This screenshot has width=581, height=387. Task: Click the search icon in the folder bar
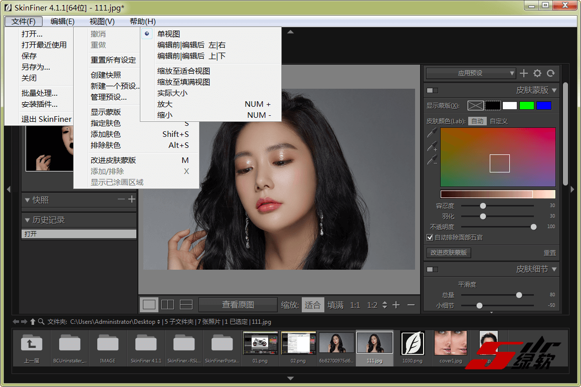42,322
